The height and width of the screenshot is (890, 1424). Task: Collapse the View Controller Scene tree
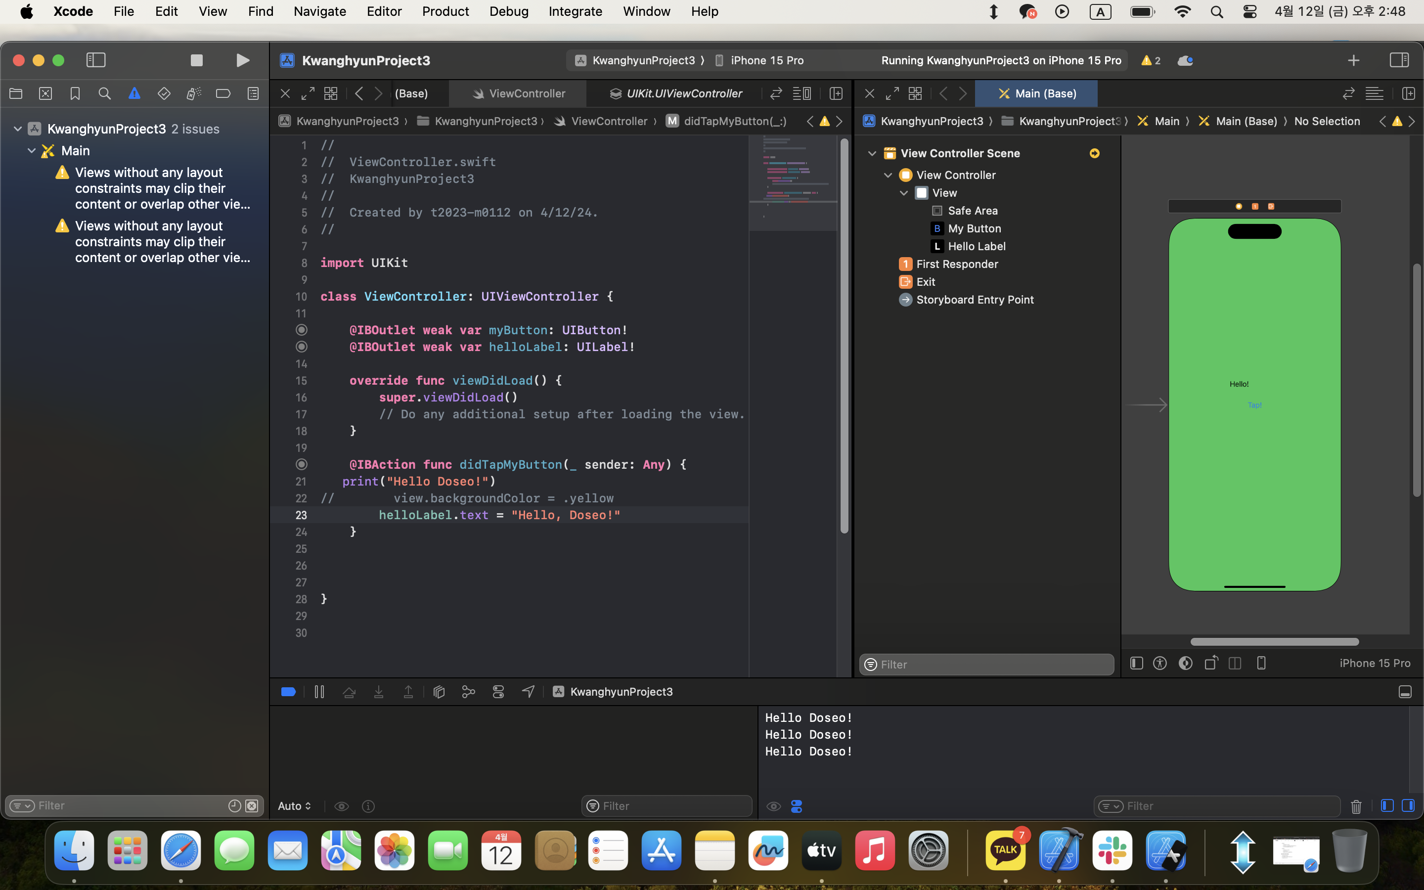click(872, 153)
